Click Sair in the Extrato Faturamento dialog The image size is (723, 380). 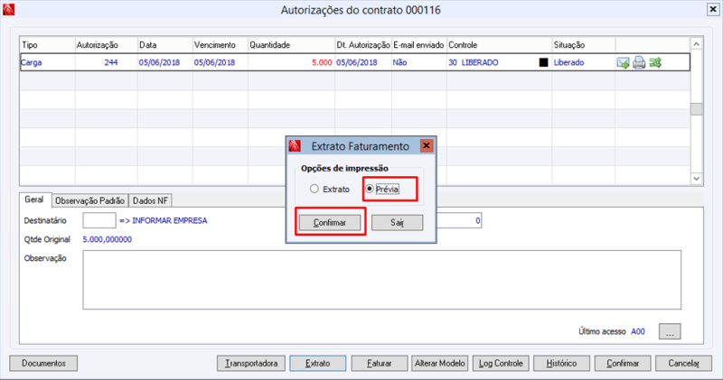397,222
